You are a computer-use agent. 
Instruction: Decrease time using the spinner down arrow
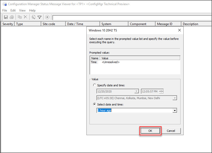[x=161, y=92]
